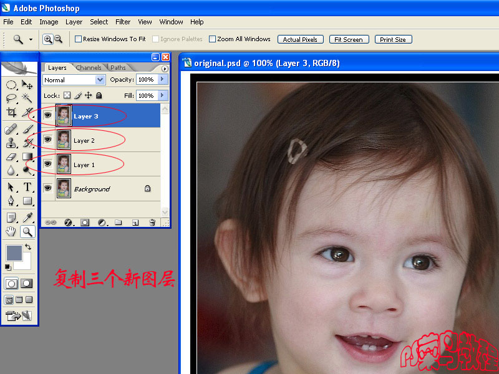Enable Zoom All Windows checkbox
This screenshot has height=374, width=499.
pyautogui.click(x=212, y=39)
